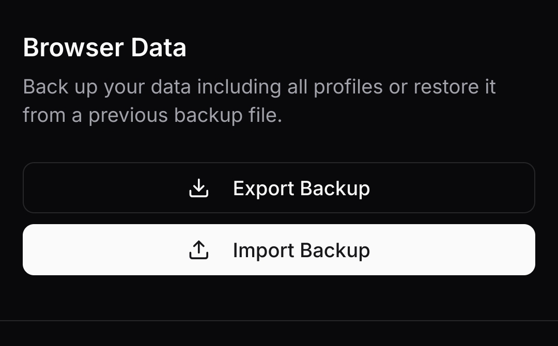
Task: Load a previous backup file via Import Backup
Action: click(279, 249)
